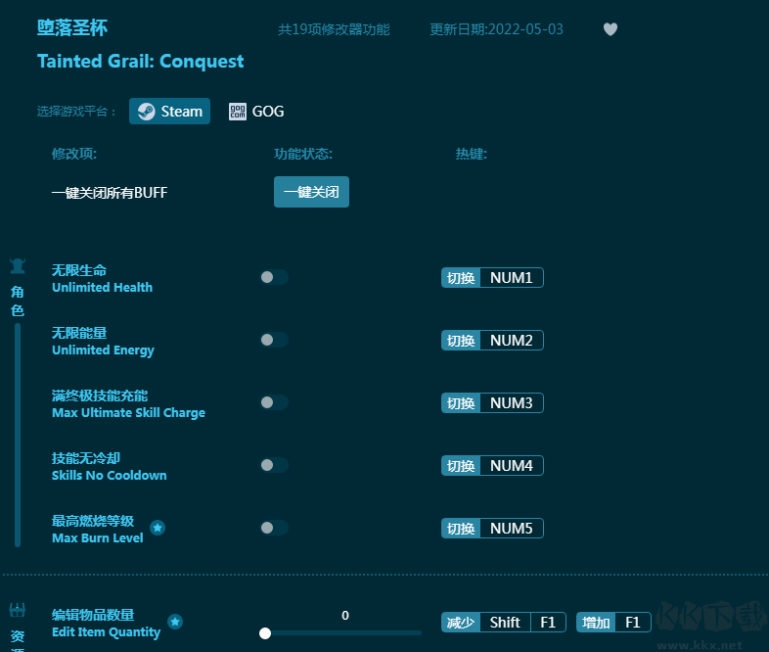Toggle Unlimited Health switch on

click(274, 277)
